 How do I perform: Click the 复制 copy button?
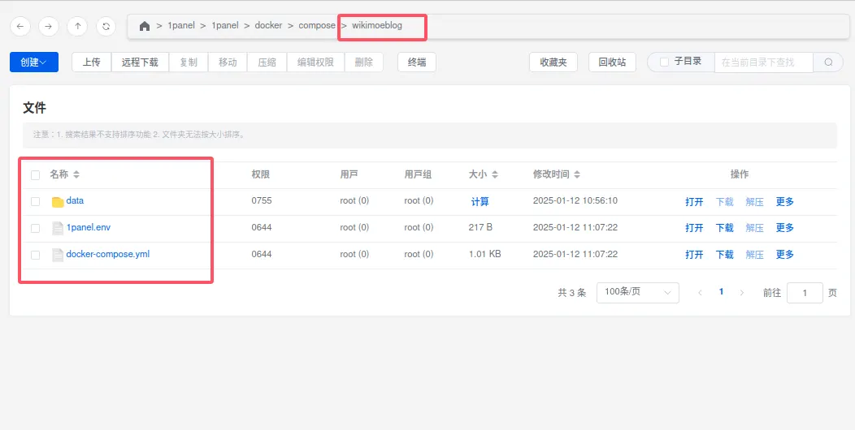pos(189,62)
